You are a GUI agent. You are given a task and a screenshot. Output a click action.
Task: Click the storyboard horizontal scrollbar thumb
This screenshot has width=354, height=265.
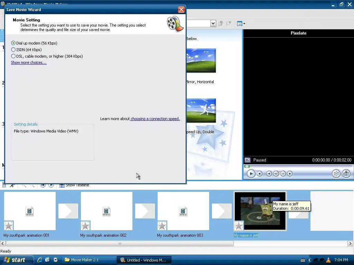point(120,244)
